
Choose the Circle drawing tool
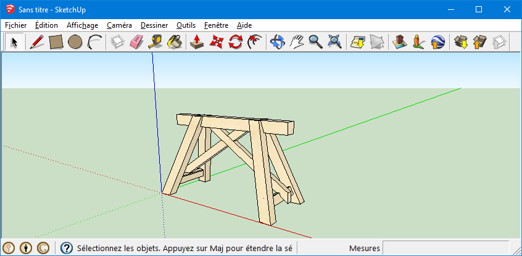point(75,42)
